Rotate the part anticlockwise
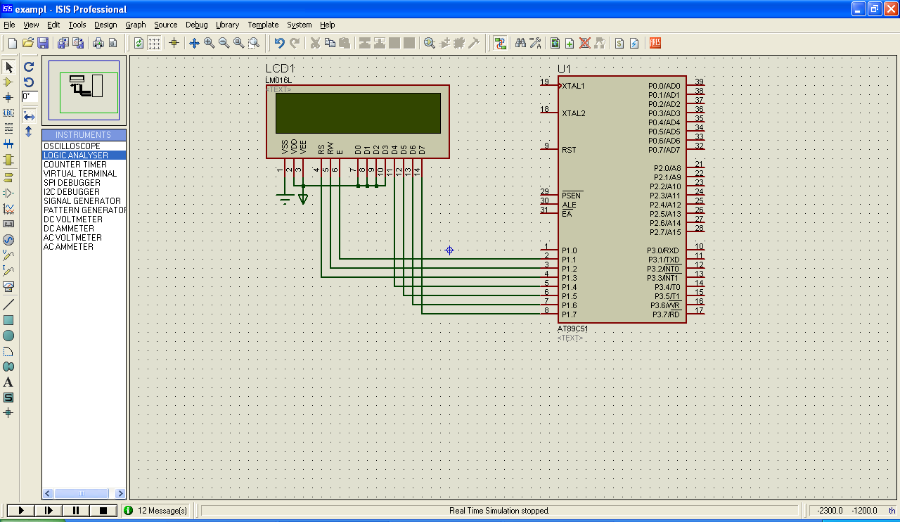900x522 pixels. click(29, 82)
